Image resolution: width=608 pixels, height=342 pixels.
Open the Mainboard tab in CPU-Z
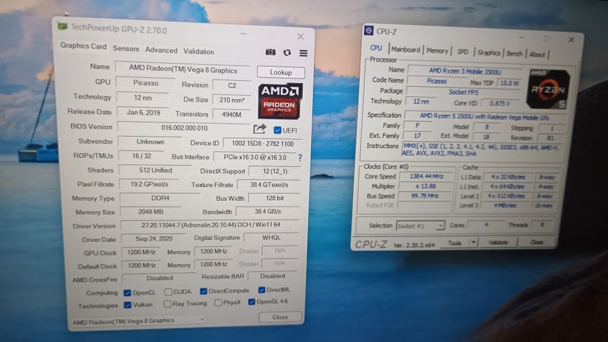pos(406,50)
